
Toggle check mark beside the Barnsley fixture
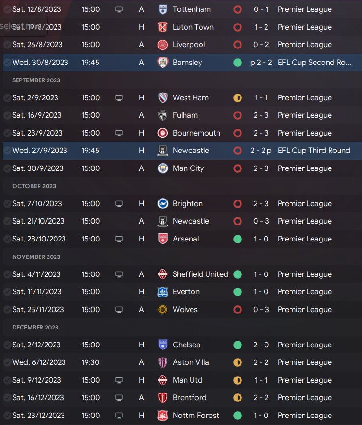coord(7,63)
